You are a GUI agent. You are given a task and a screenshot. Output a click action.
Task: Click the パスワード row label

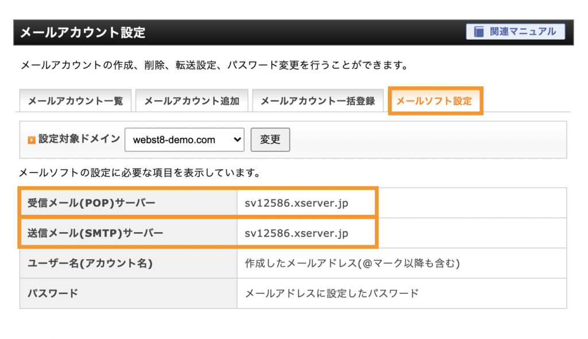coord(53,294)
